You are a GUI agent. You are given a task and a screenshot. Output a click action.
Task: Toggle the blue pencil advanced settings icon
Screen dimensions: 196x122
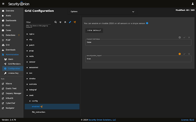click(x=70, y=22)
